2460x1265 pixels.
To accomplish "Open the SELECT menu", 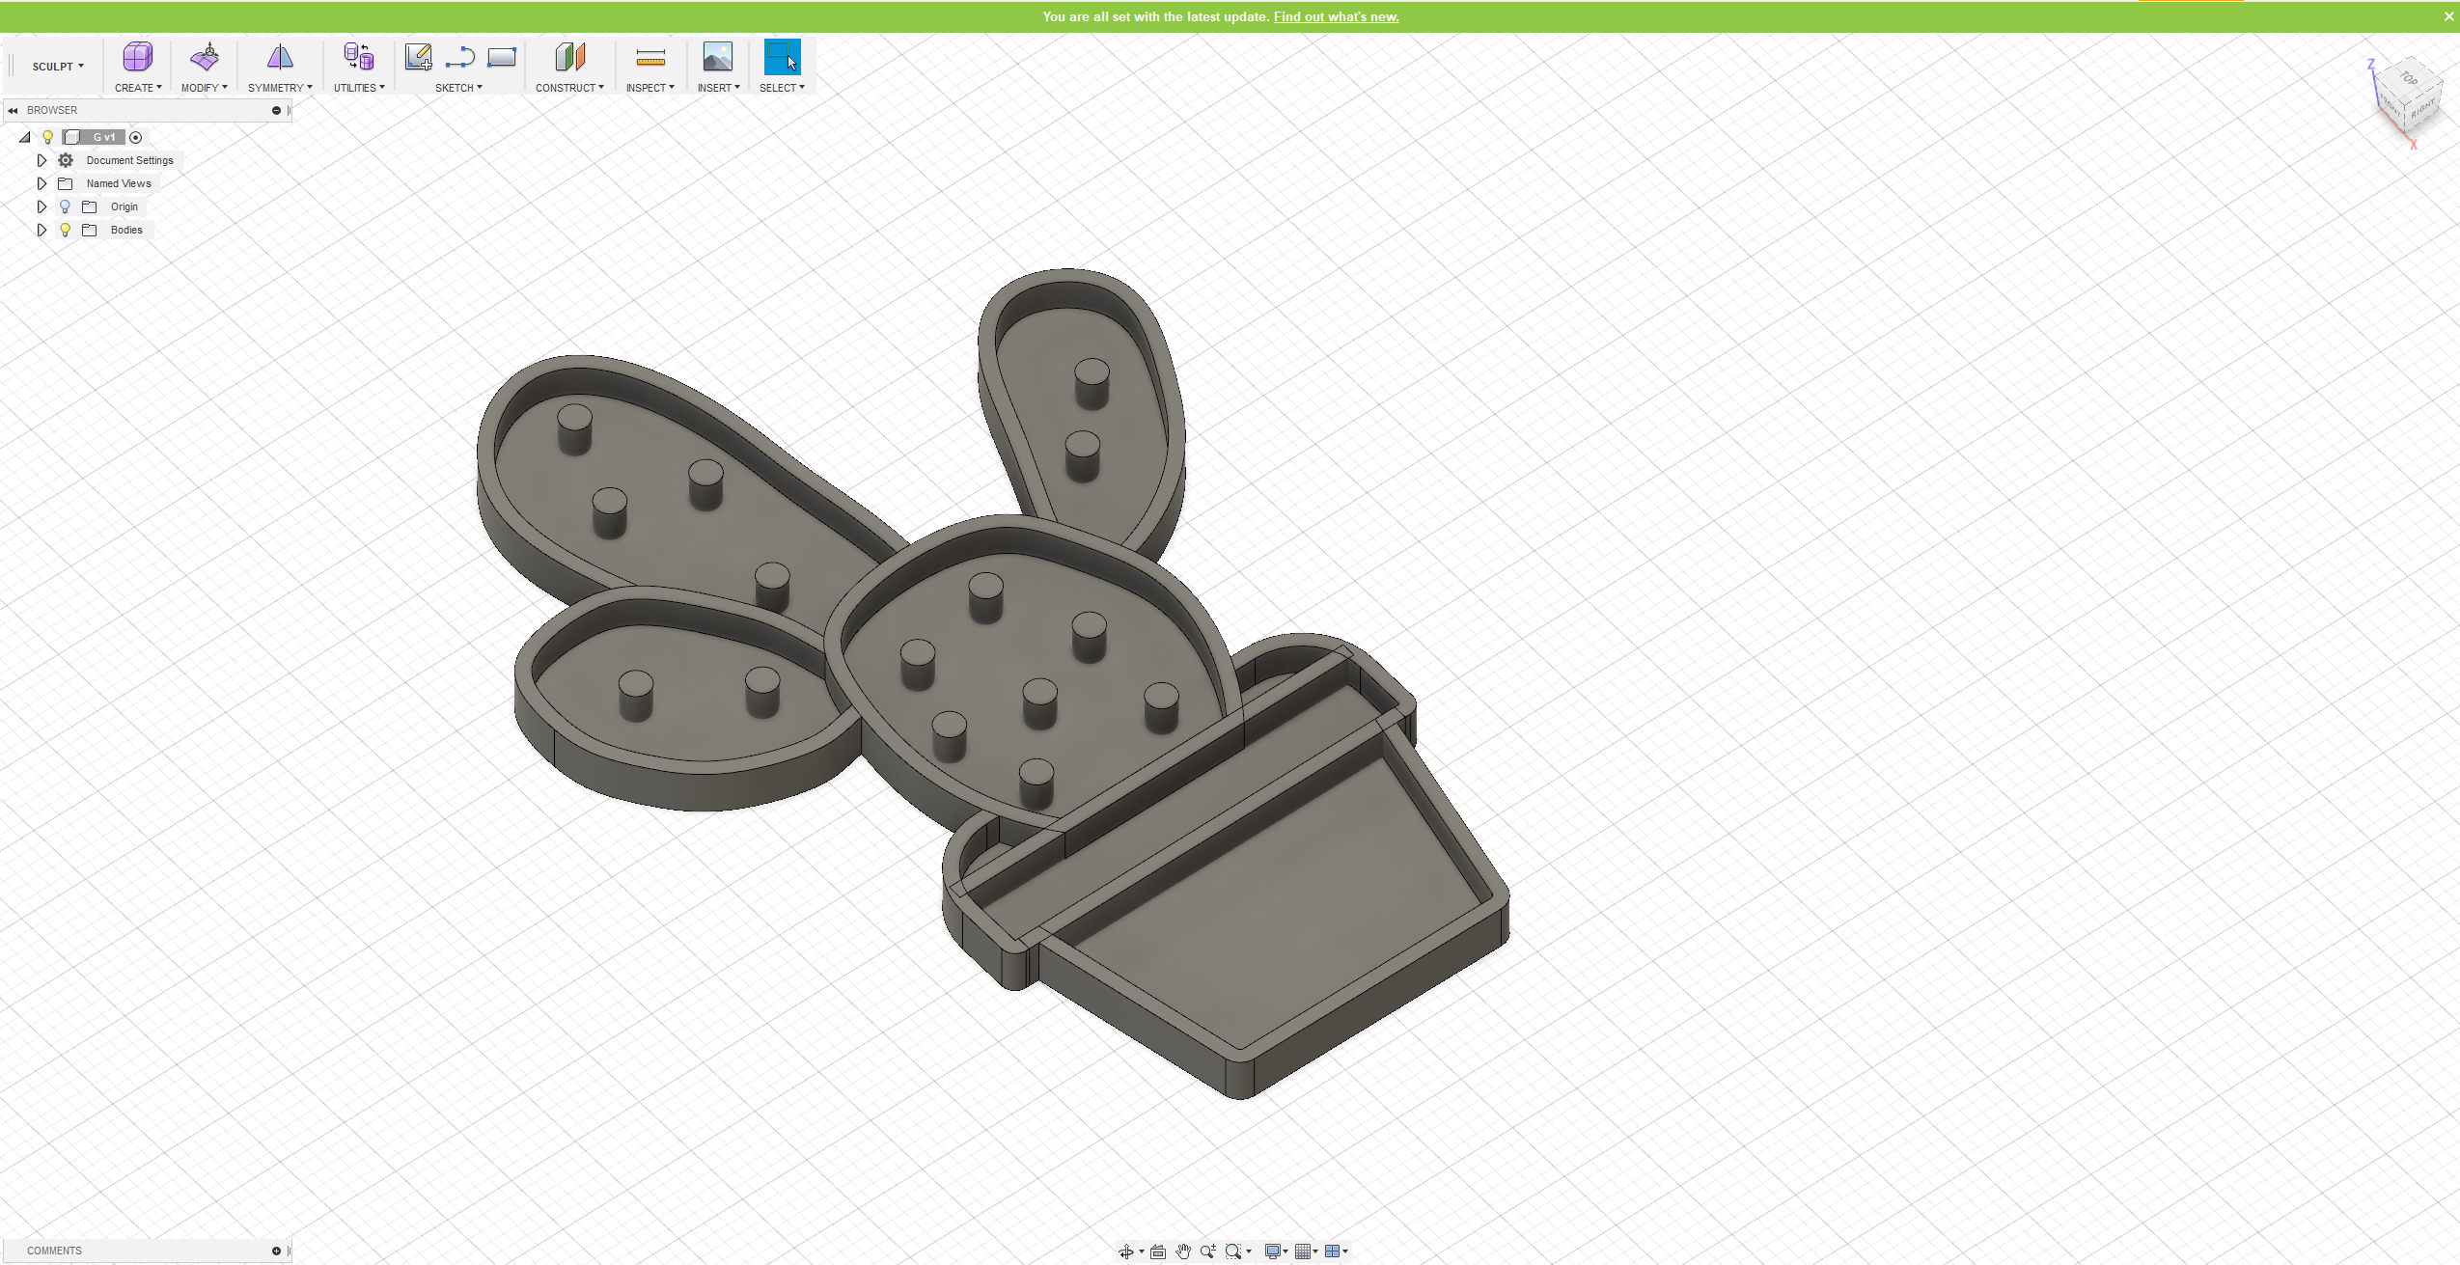I will coord(782,88).
